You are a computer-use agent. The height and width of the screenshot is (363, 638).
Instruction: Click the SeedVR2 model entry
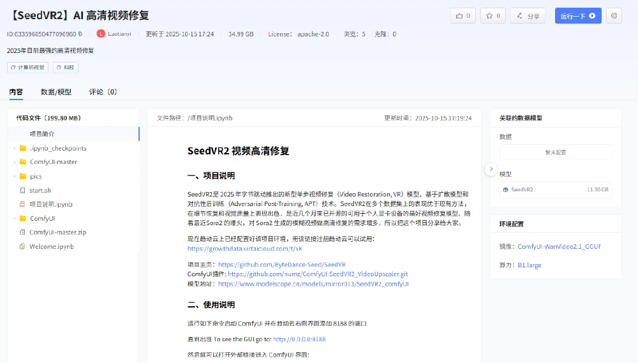pyautogui.click(x=556, y=189)
